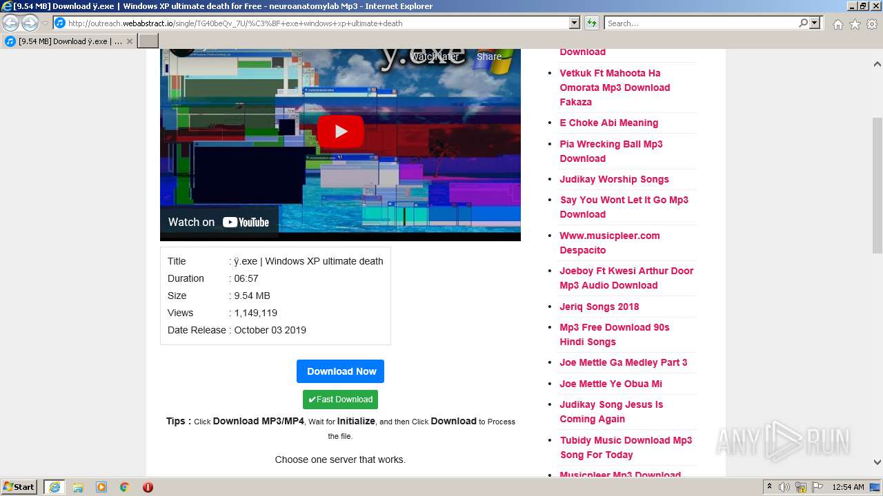The height and width of the screenshot is (496, 883).
Task: Open the Windows Start menu
Action: (x=19, y=487)
